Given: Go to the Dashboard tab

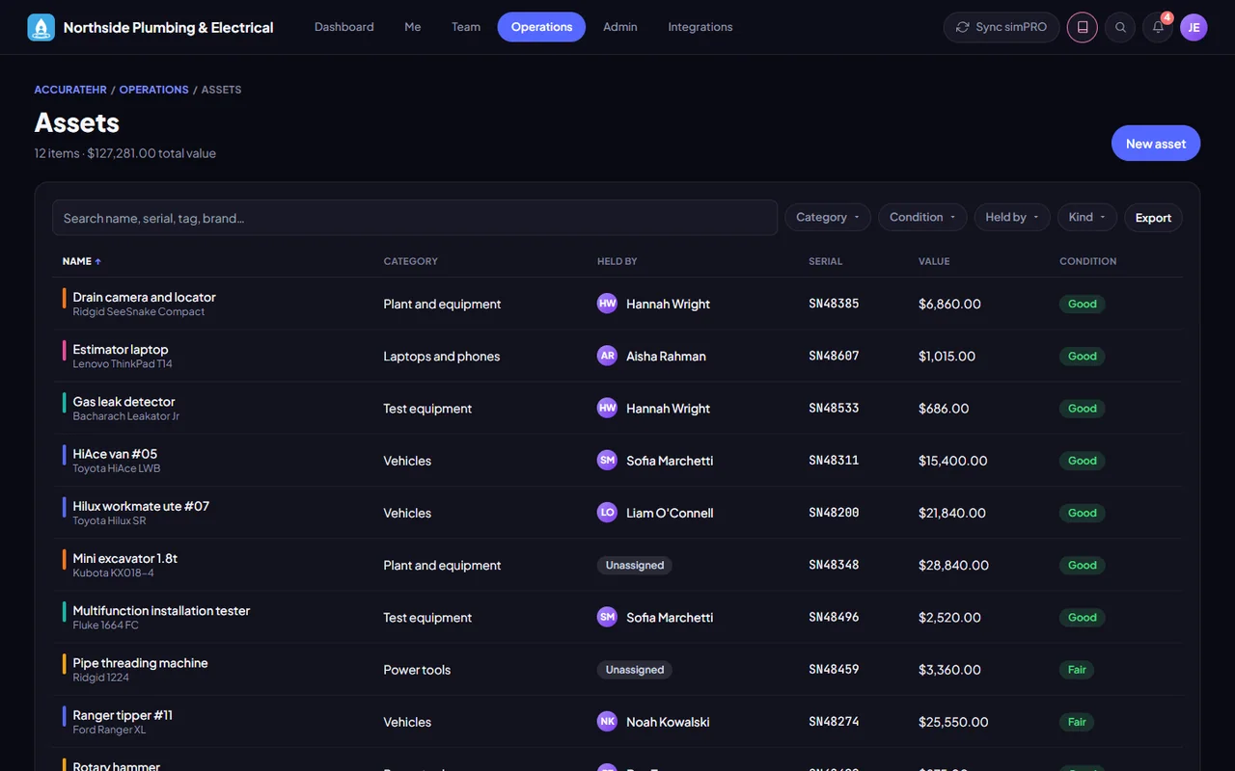Looking at the screenshot, I should coord(344,27).
